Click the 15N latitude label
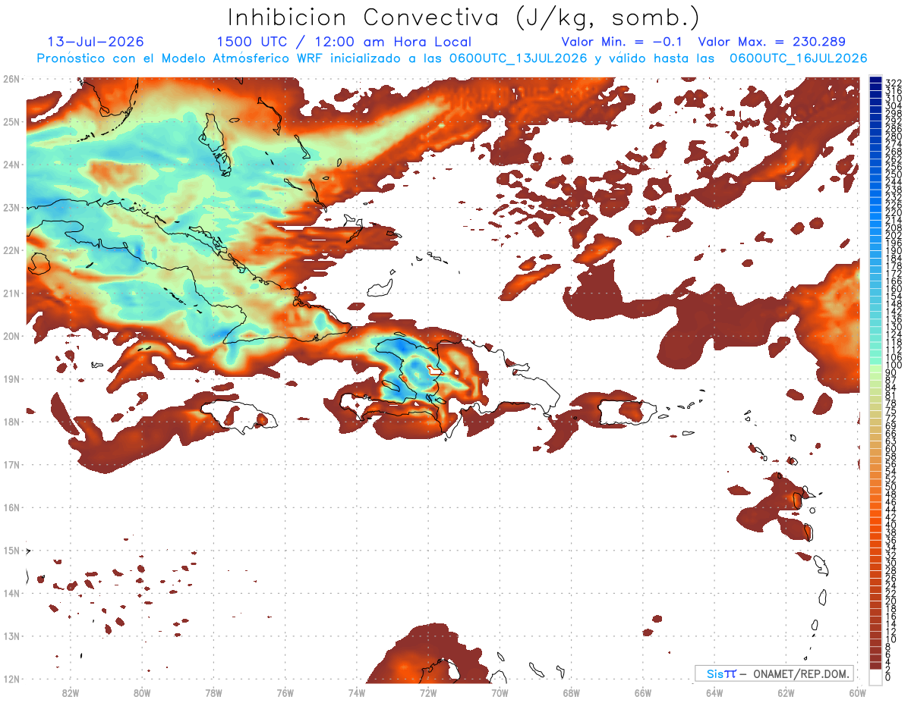Image resolution: width=911 pixels, height=703 pixels. 11,550
